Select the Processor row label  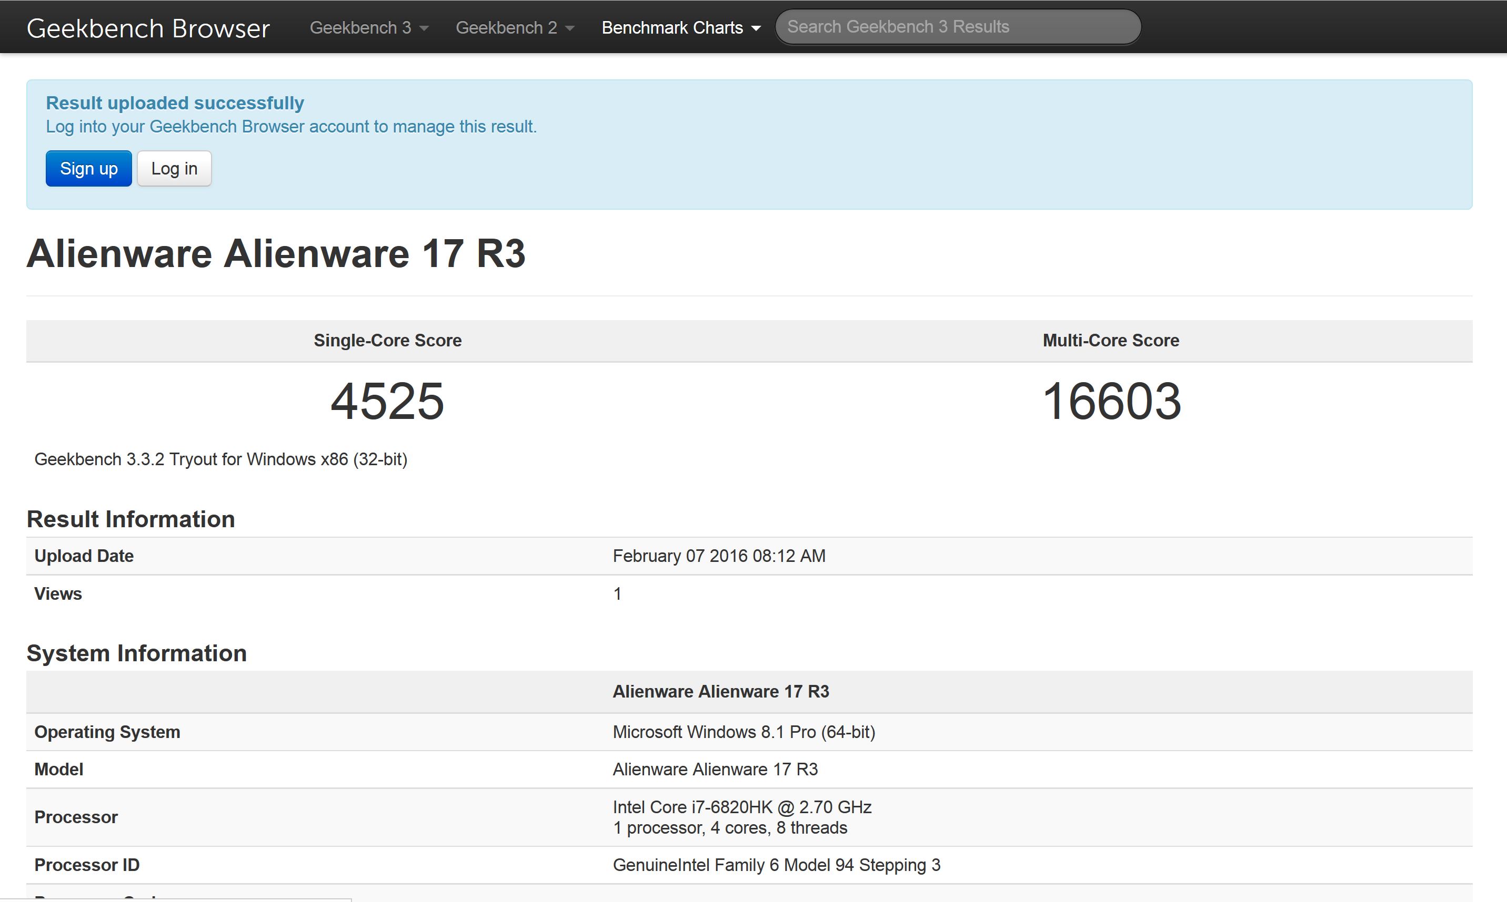[76, 817]
